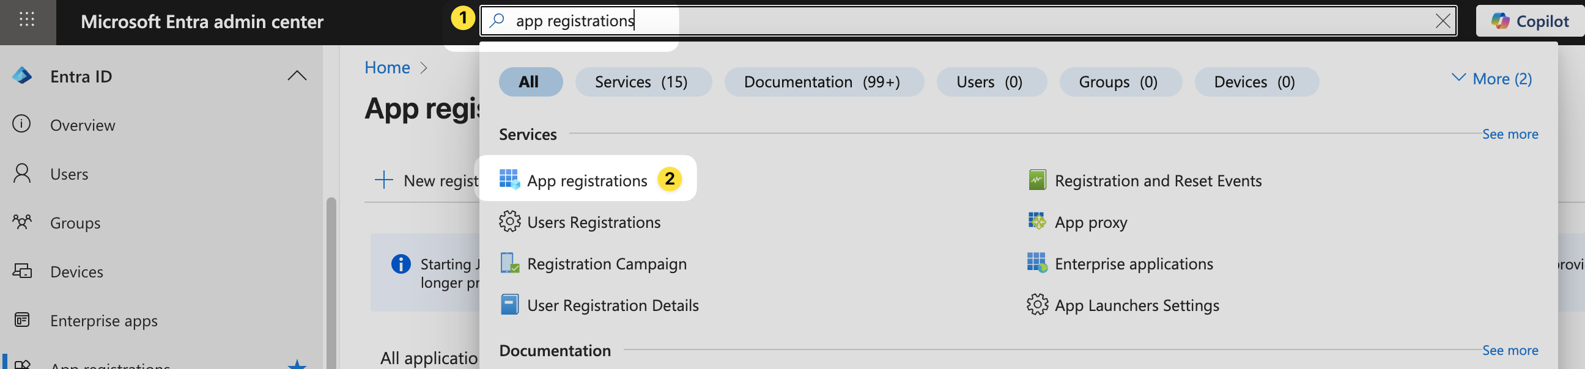Open the Copilot button
Screen dimensions: 1585x369
click(x=1529, y=21)
